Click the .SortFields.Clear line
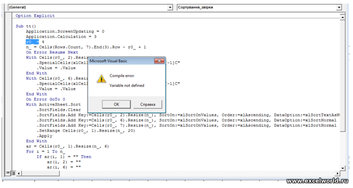This screenshot has width=353, height=188. (59, 110)
